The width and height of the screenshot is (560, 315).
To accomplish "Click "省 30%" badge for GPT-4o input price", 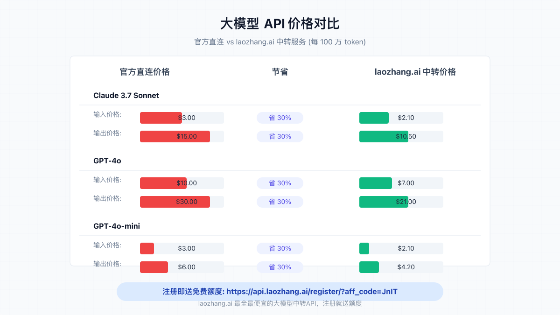I will pyautogui.click(x=280, y=183).
